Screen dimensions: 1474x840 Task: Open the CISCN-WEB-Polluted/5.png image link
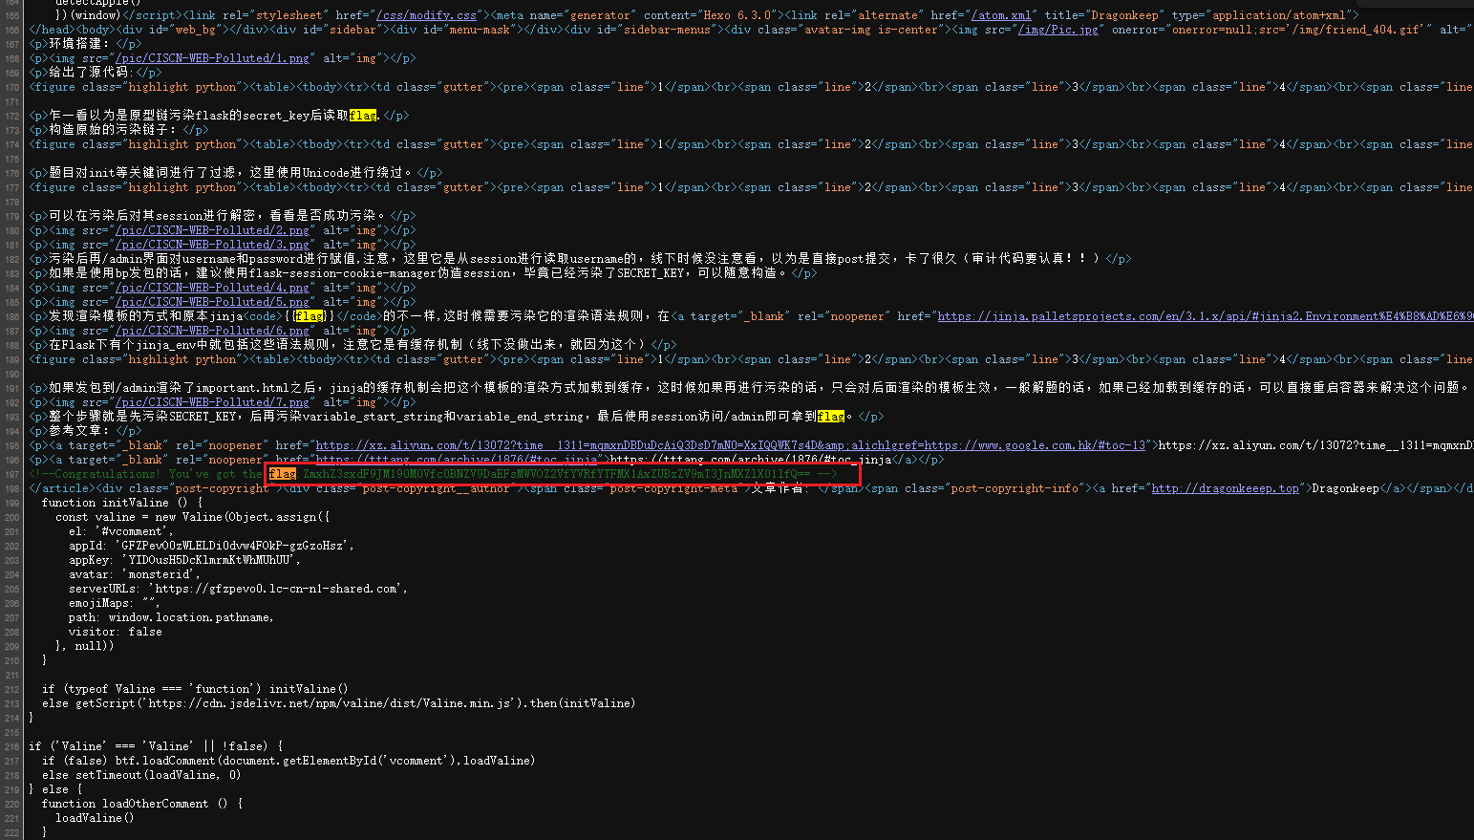click(212, 302)
